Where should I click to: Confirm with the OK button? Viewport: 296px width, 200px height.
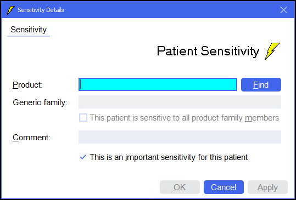(x=180, y=187)
